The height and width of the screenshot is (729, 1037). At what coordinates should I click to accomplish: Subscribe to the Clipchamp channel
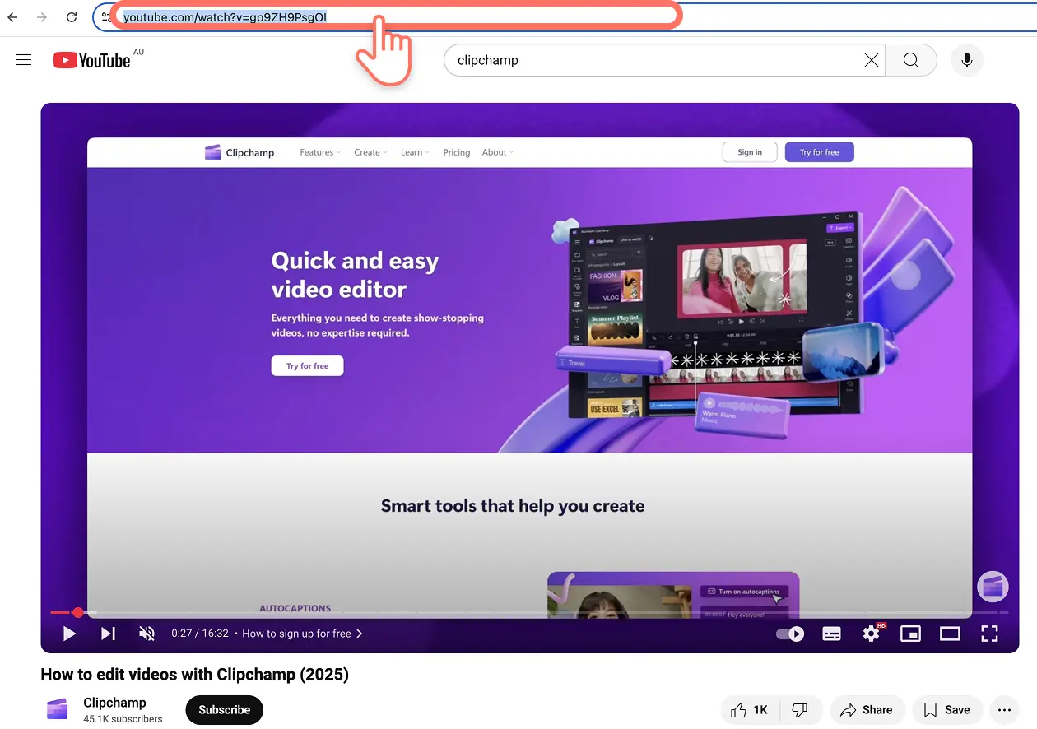[224, 710]
